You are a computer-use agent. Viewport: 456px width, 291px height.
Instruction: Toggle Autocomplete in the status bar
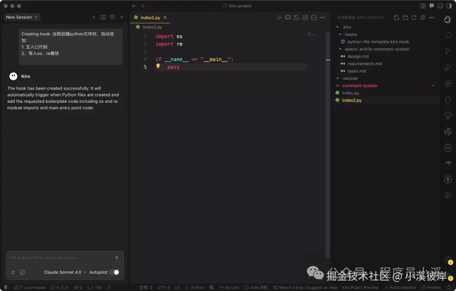(400, 287)
